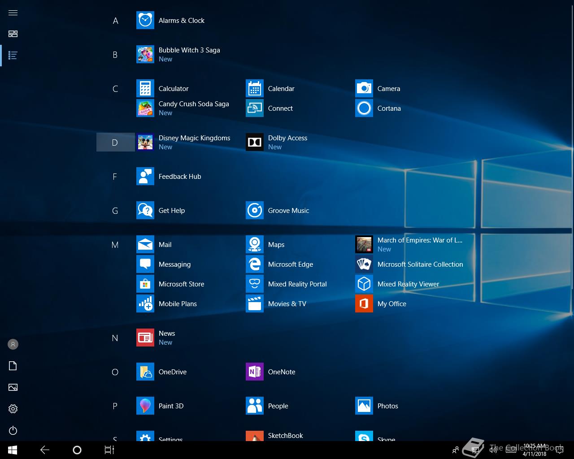Screen dimensions: 574x459
Task: Launch the OneDrive icon
Action: [x=145, y=372]
